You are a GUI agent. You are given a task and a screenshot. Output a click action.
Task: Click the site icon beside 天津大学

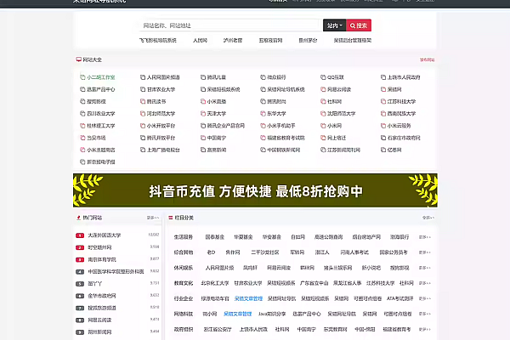click(201, 113)
